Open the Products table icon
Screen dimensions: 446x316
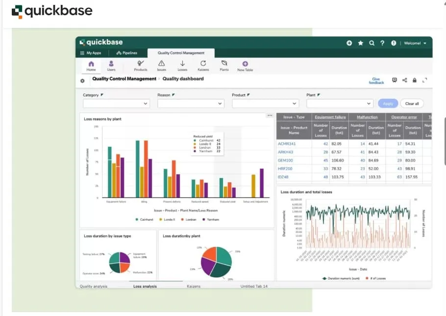(141, 66)
